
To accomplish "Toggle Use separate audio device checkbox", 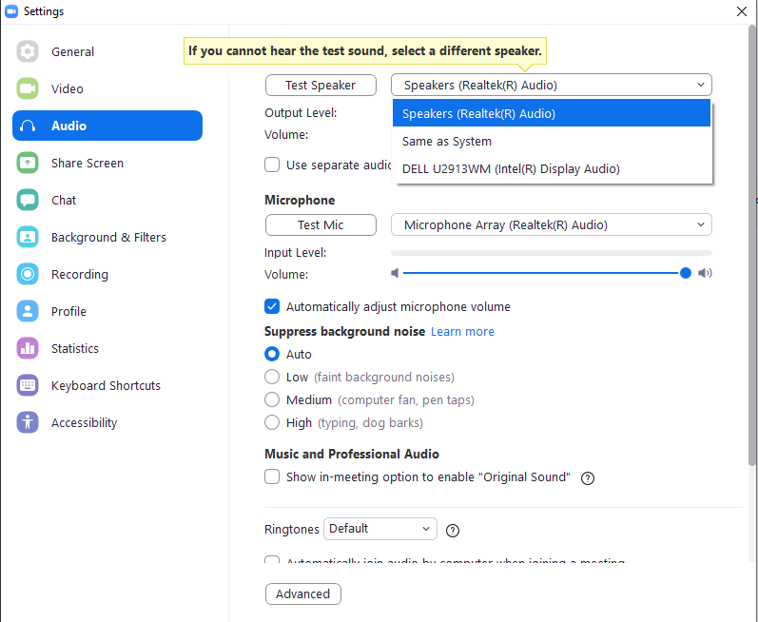I will (x=272, y=165).
